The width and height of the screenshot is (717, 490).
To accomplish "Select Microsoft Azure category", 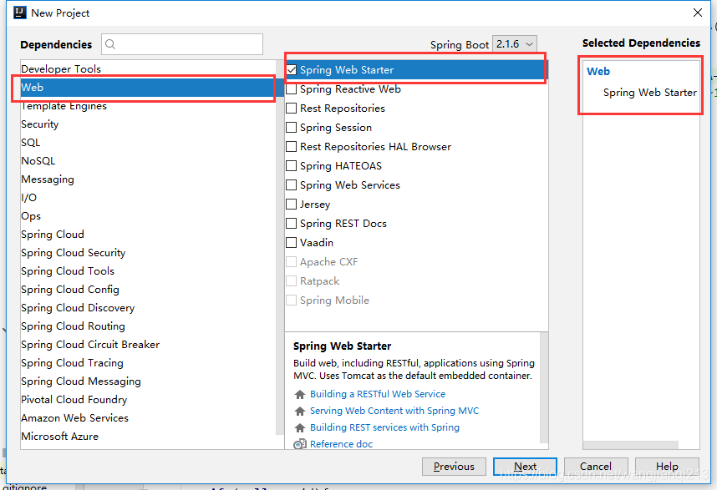I will tap(148, 436).
